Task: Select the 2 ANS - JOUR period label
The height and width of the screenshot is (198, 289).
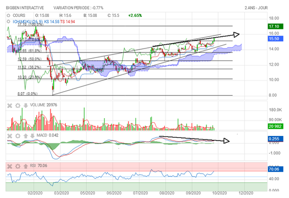Action: (256, 8)
